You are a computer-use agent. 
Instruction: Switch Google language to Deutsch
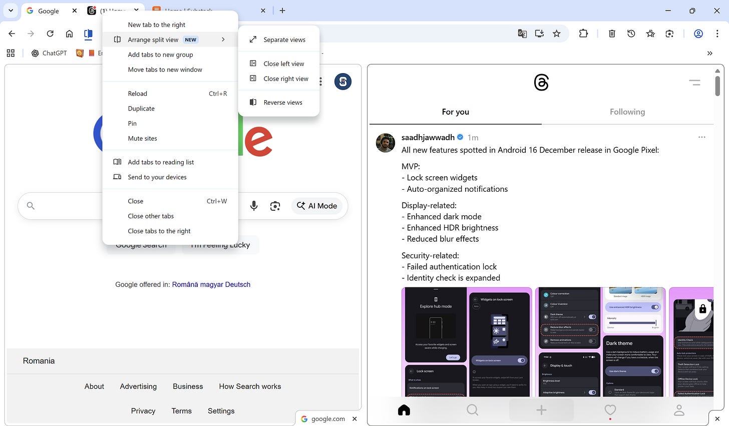pos(238,284)
